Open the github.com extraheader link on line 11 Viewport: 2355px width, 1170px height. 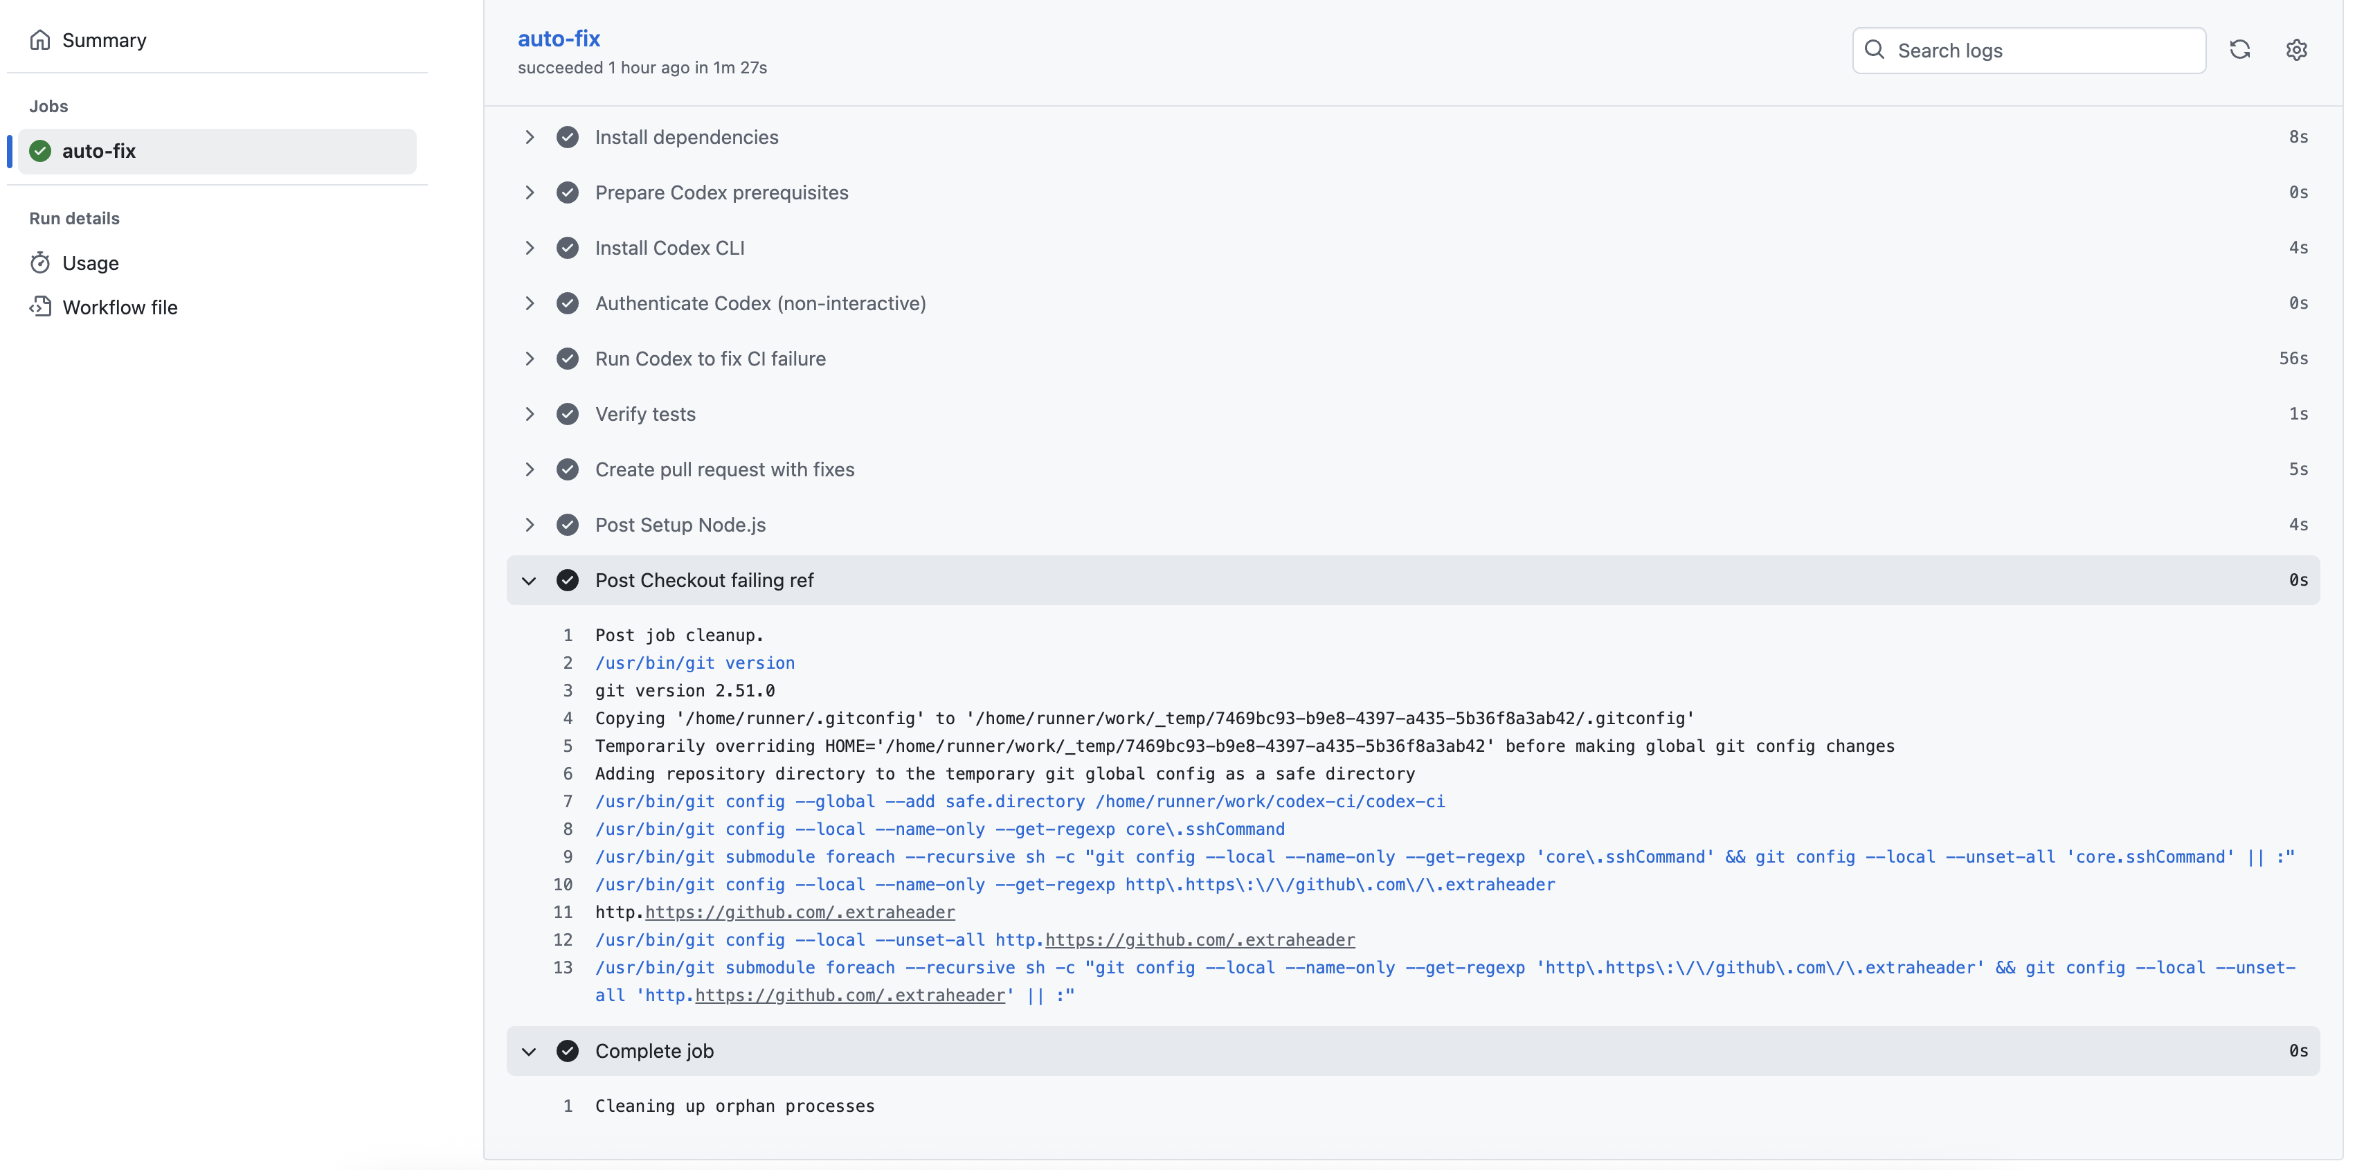tap(800, 912)
